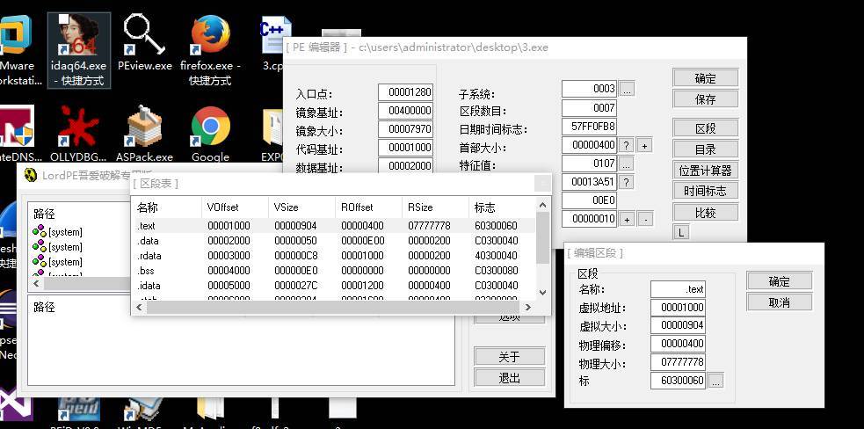Click the 入口点 field 00001280
Image resolution: width=864 pixels, height=429 pixels.
(x=405, y=92)
